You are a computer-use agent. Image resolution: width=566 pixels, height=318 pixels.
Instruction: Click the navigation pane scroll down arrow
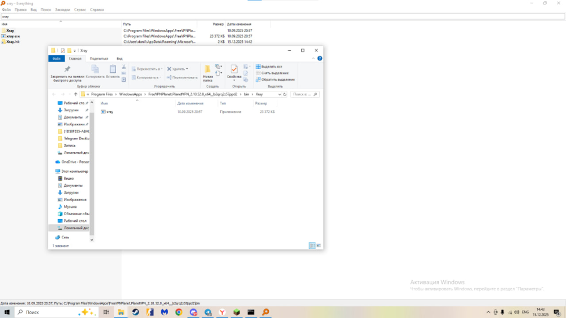tap(92, 240)
